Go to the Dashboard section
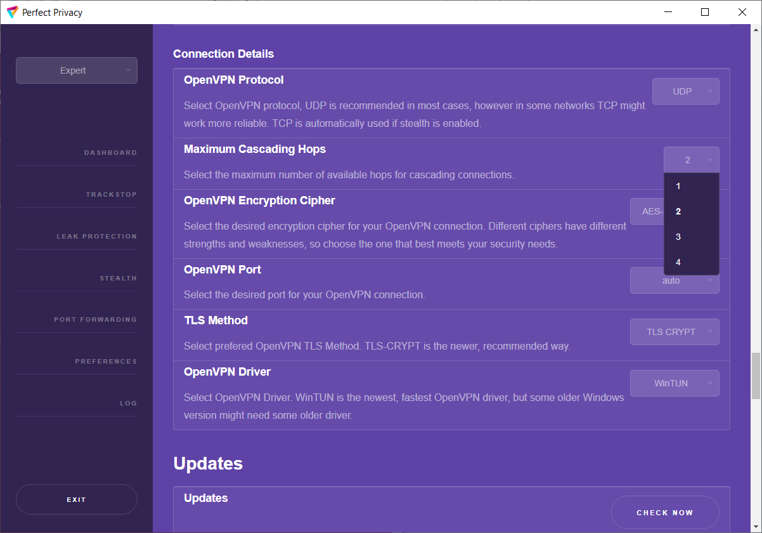Image resolution: width=762 pixels, height=533 pixels. coord(110,153)
